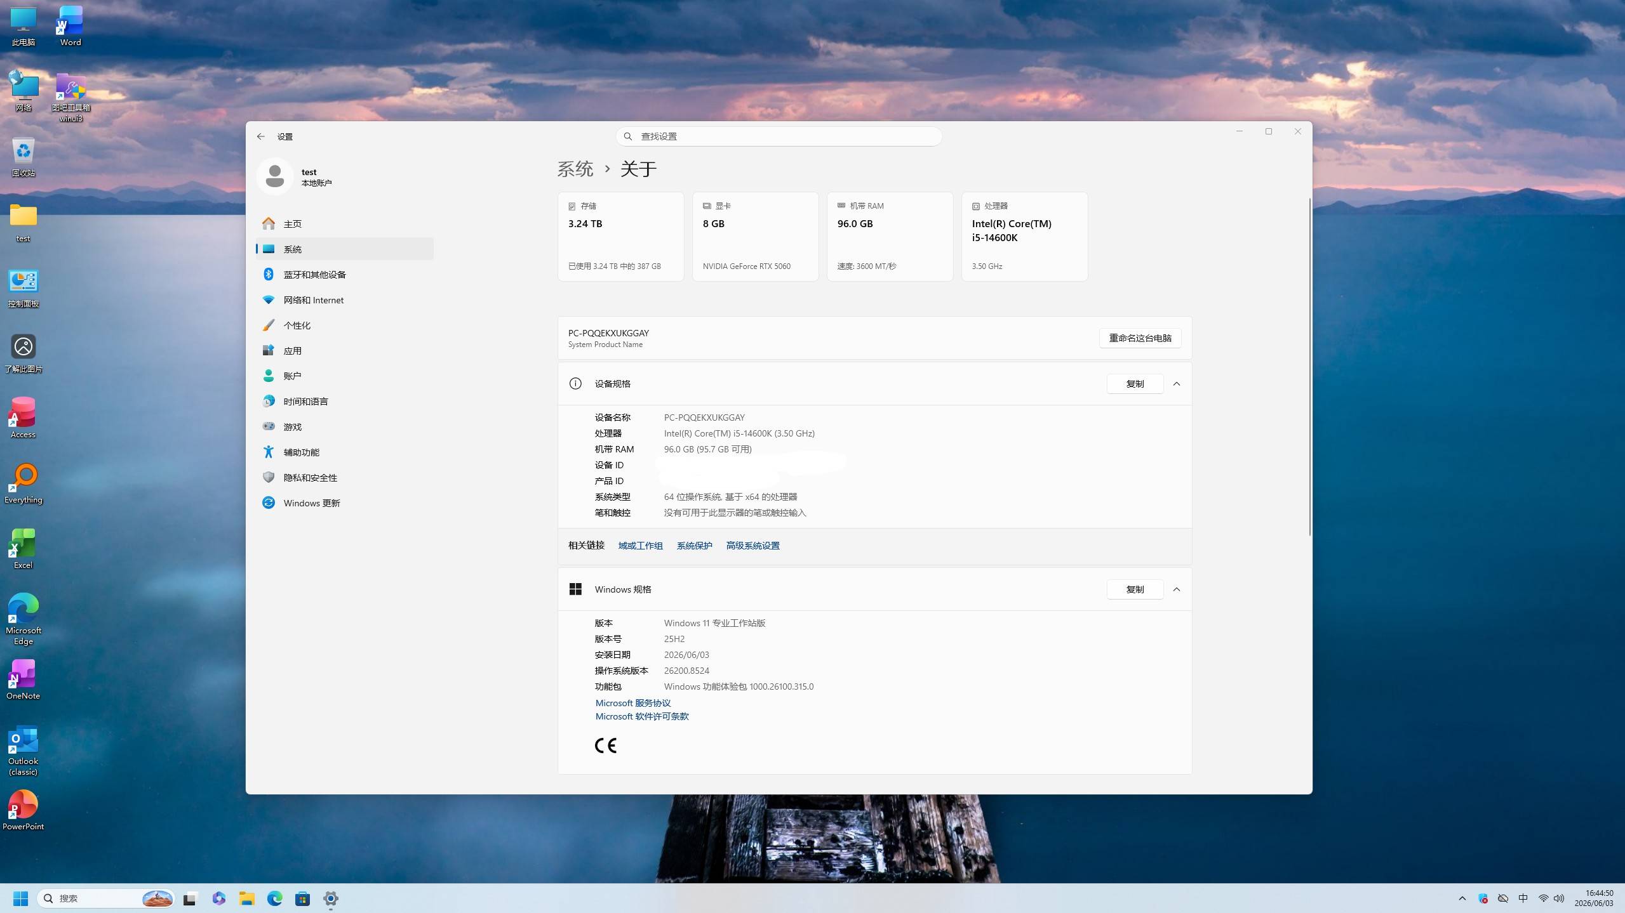Open the 显卡 8 GB card
1625x913 pixels.
pyautogui.click(x=756, y=237)
